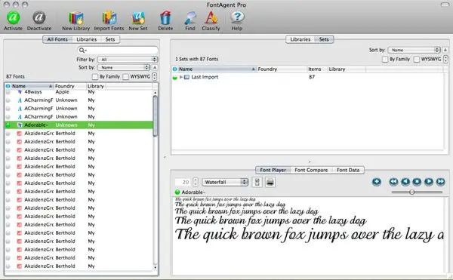
Task: Click the font type icon of 48ways
Action: click(x=20, y=92)
